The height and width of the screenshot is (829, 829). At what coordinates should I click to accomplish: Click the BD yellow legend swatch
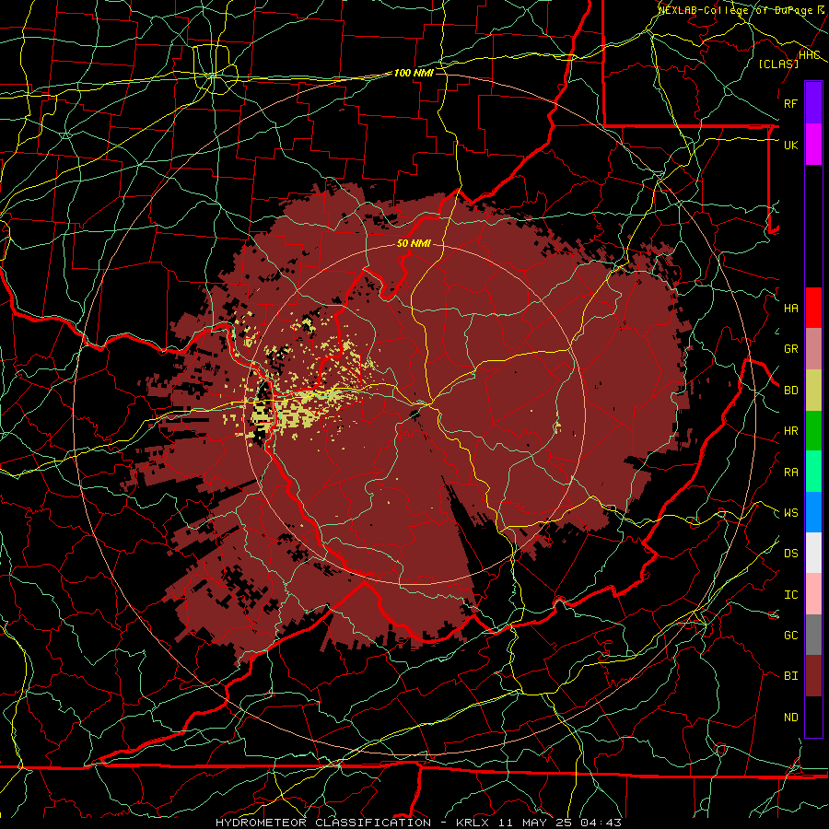click(813, 391)
